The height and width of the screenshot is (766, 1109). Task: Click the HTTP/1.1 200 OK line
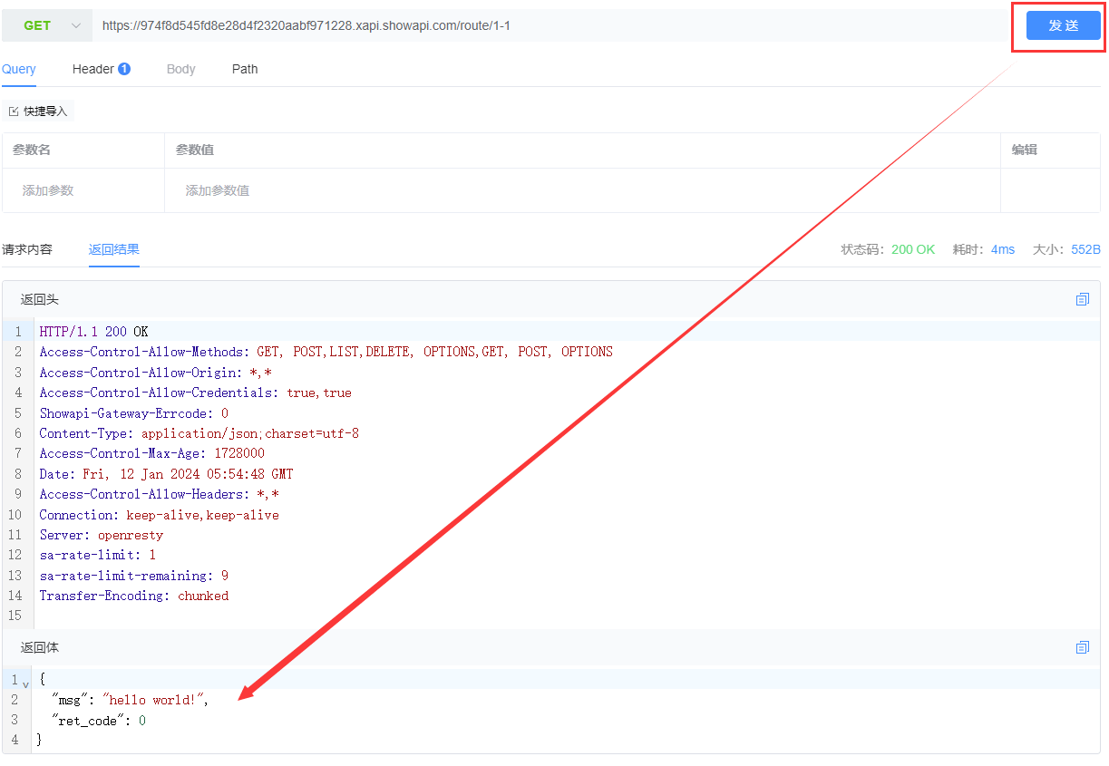coord(93,332)
